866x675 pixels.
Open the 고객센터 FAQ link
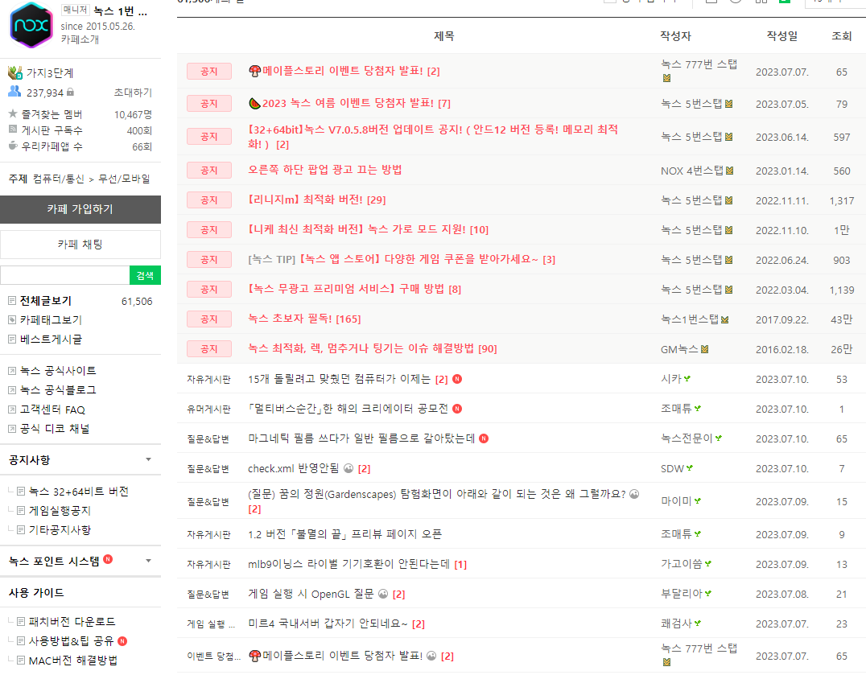[x=52, y=410]
